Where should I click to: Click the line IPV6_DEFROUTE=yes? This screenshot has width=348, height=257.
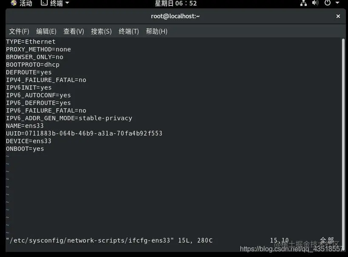[x=38, y=103]
